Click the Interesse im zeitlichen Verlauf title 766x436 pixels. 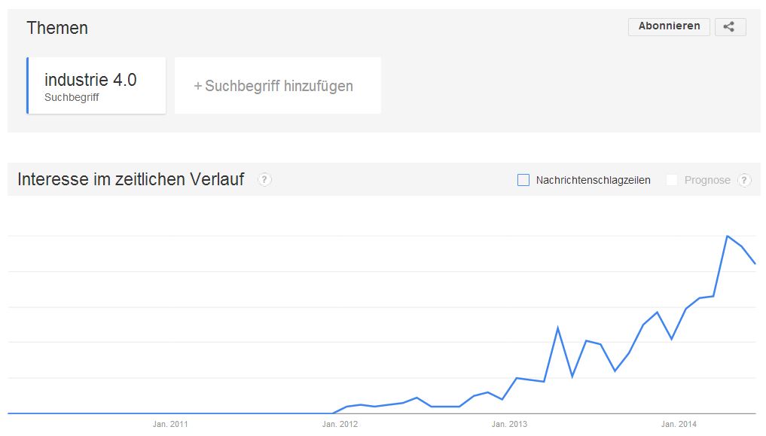pos(131,179)
